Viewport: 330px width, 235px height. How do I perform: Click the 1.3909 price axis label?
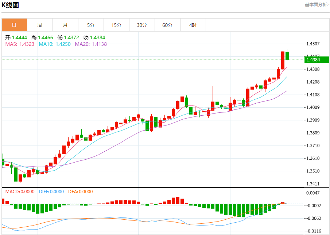point(313,120)
